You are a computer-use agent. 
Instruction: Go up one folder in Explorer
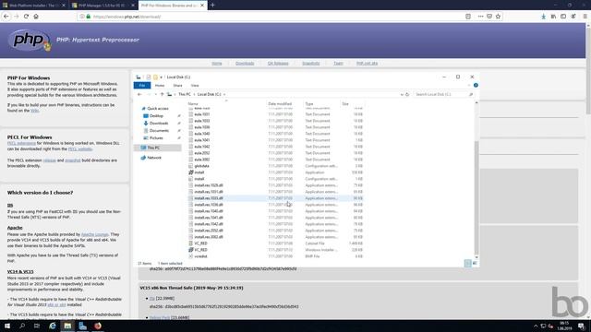(163, 94)
